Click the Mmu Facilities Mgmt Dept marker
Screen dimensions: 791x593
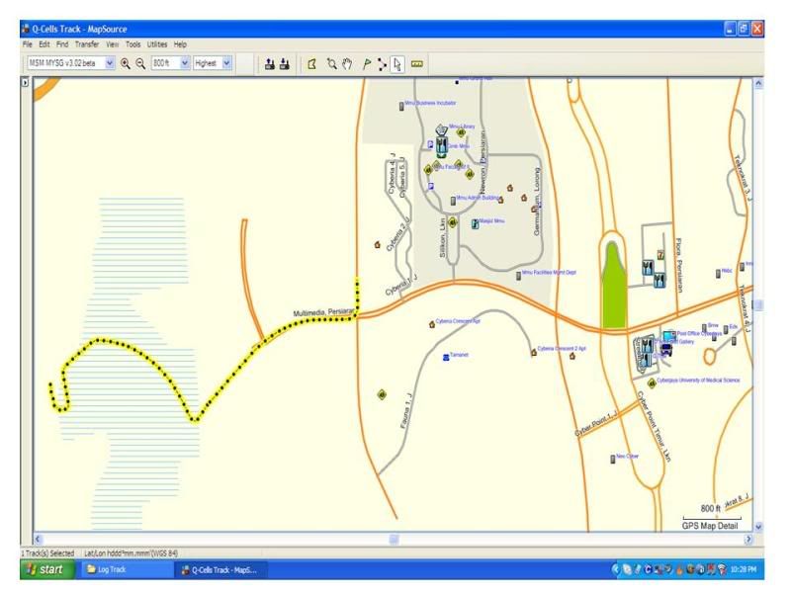[x=518, y=276]
